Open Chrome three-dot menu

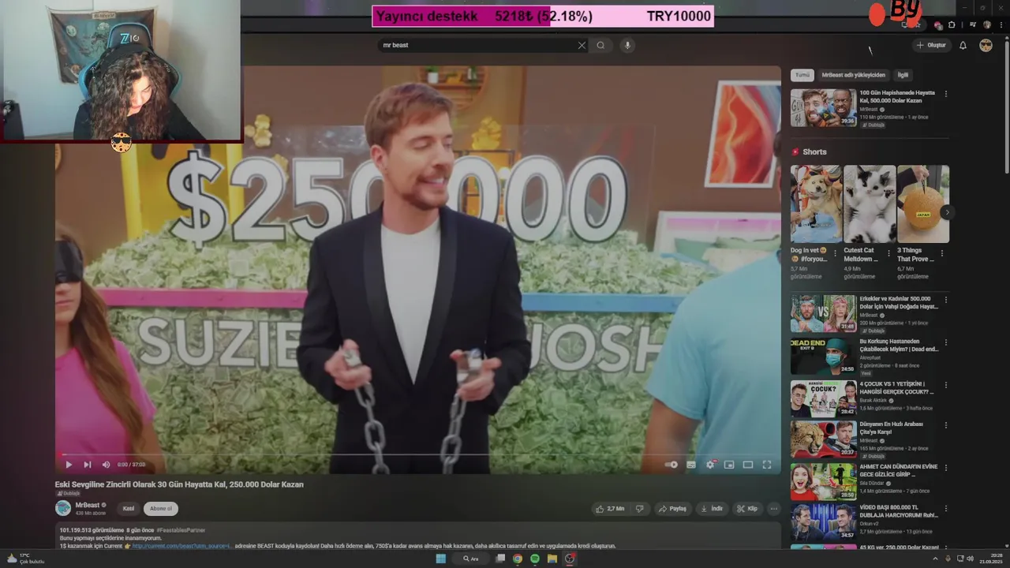(x=1001, y=25)
